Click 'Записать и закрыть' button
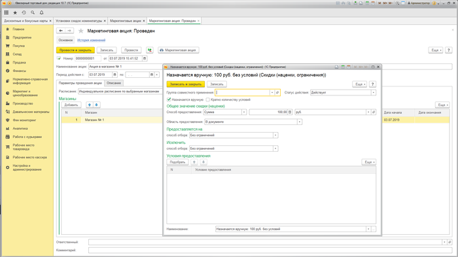458x257 pixels. [185, 84]
